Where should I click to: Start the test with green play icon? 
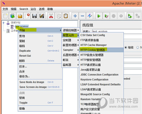pos(99,16)
